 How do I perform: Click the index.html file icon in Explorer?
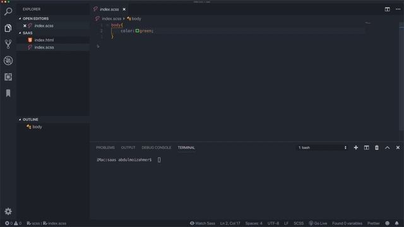[30, 40]
